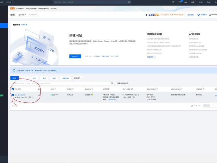Click the 618云上Go! promo logo

[x=152, y=15]
